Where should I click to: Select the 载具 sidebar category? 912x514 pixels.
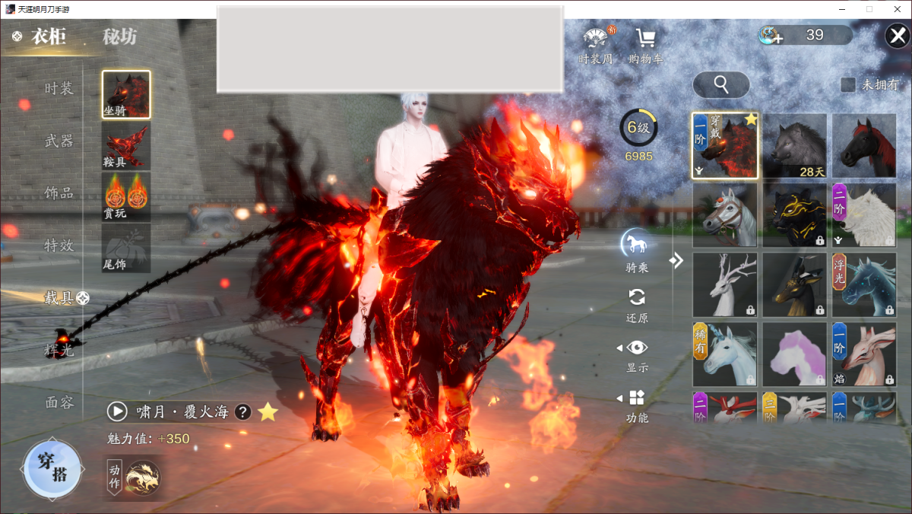[59, 298]
